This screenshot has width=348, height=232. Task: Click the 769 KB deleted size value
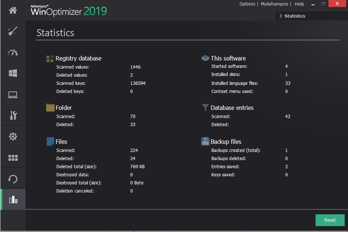pos(137,167)
